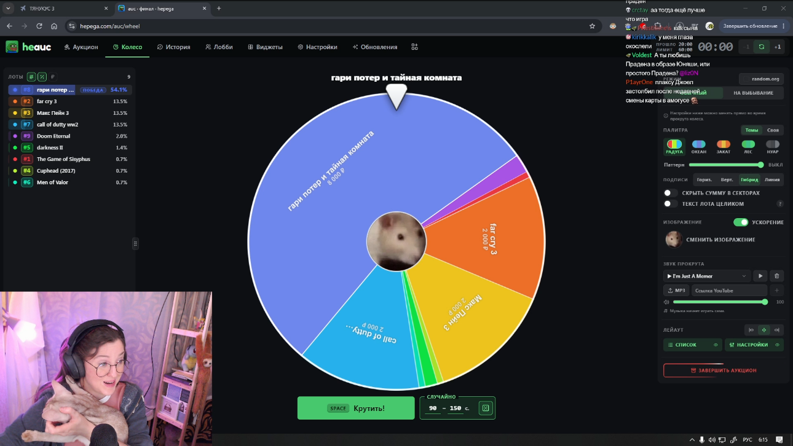Click the +1 timer button

tap(778, 47)
